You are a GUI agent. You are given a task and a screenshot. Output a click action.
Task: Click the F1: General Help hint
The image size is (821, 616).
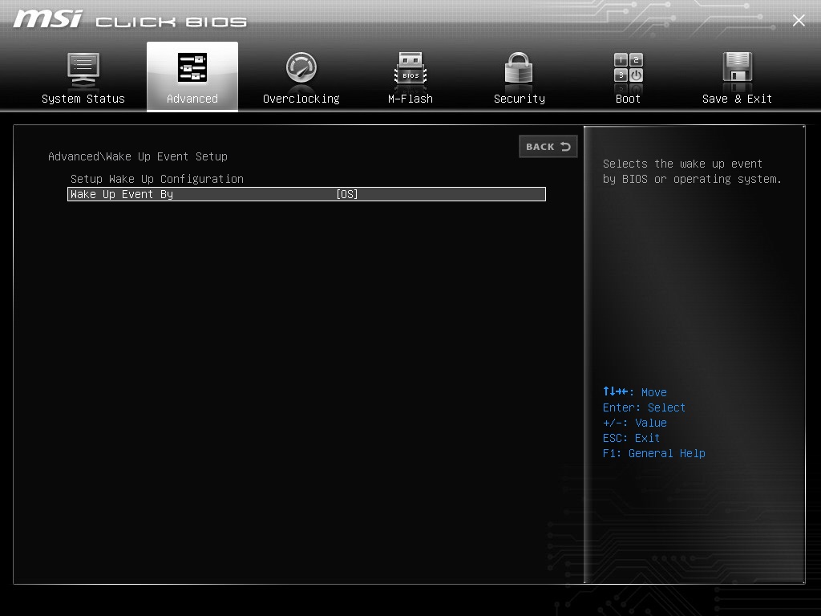[654, 453]
